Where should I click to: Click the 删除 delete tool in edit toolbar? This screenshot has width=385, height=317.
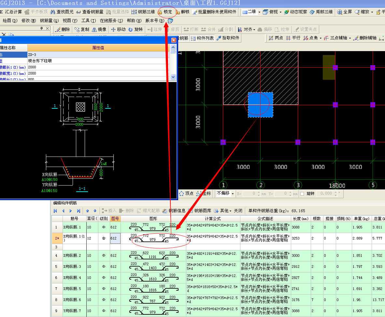coord(62,29)
